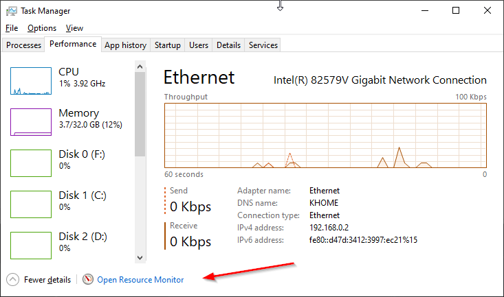Open the File menu
The image size is (504, 297).
(x=12, y=28)
